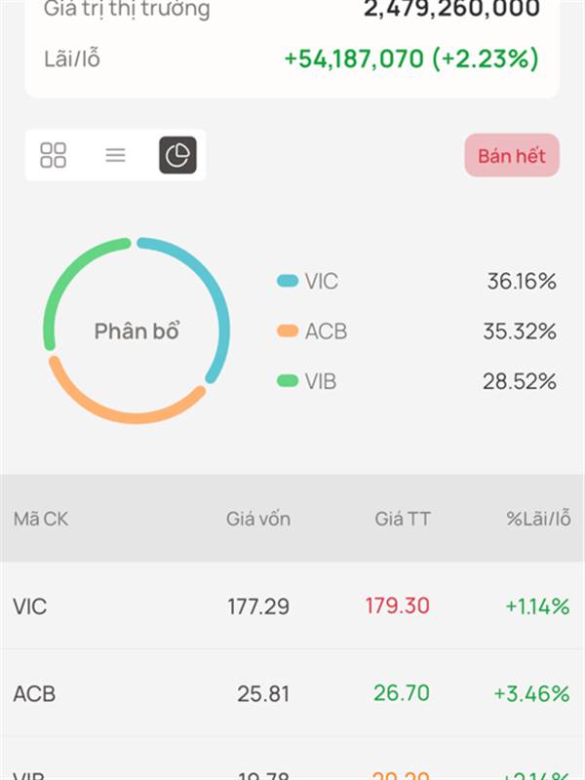Screen dimensions: 585x780
Task: Sort by Mã CK column header
Action: (x=41, y=519)
